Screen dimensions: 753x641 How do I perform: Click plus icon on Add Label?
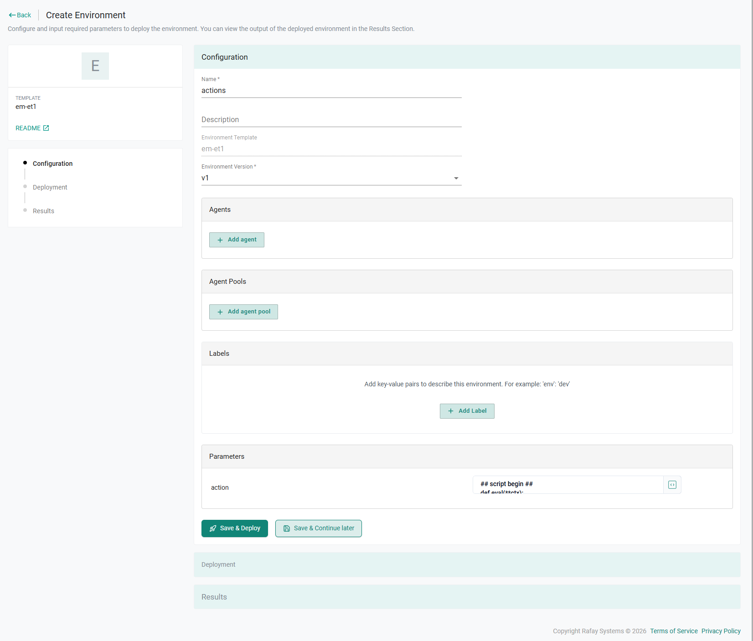tap(451, 411)
